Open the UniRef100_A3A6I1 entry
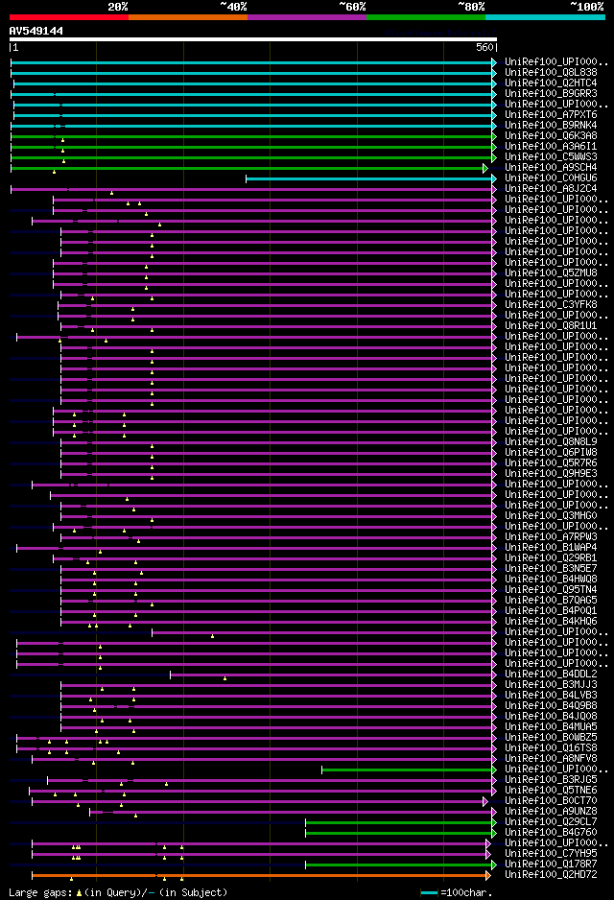 point(551,147)
